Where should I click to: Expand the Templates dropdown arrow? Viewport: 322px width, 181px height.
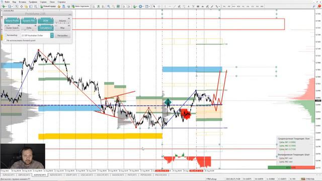pyautogui.click(x=150, y=7)
